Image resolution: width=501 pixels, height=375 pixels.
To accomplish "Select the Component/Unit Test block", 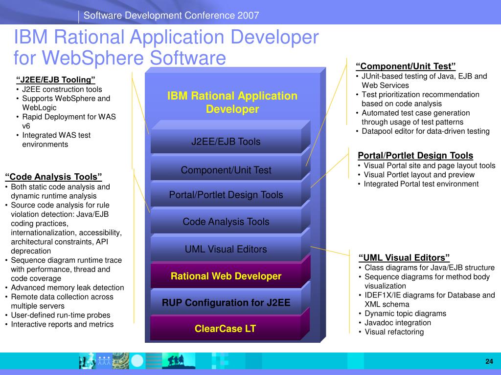I will 226,169.
